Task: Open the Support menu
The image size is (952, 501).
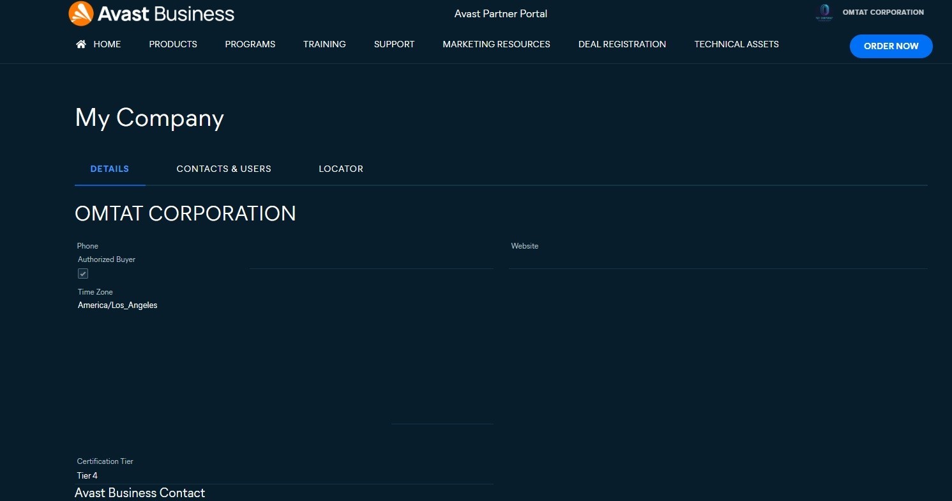Action: click(394, 44)
